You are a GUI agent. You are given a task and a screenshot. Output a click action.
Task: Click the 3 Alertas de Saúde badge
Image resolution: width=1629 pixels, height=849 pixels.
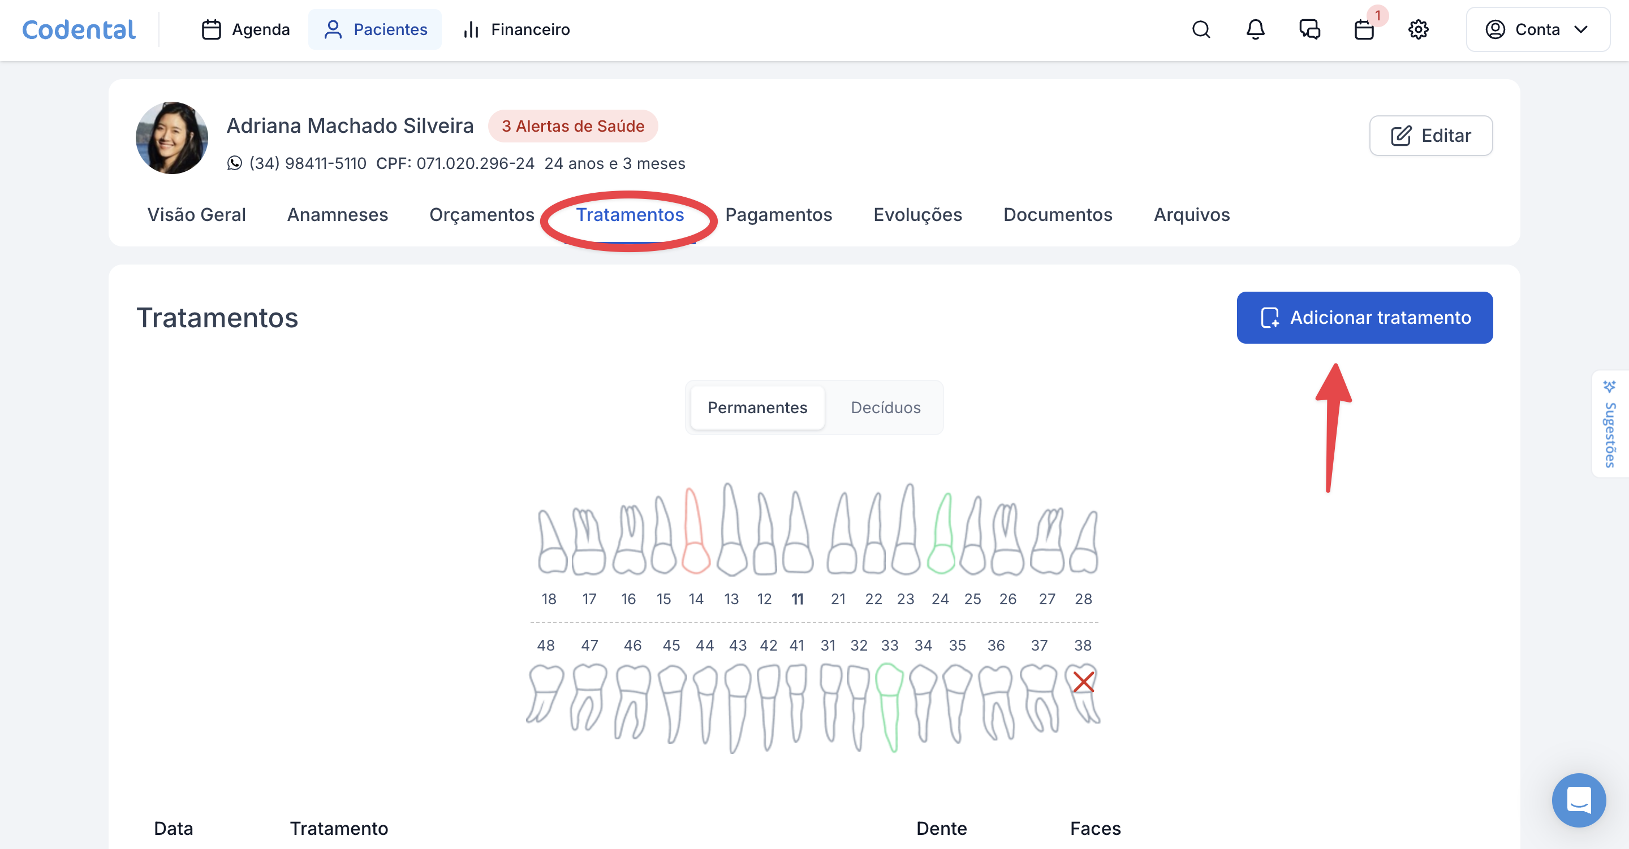pos(572,126)
